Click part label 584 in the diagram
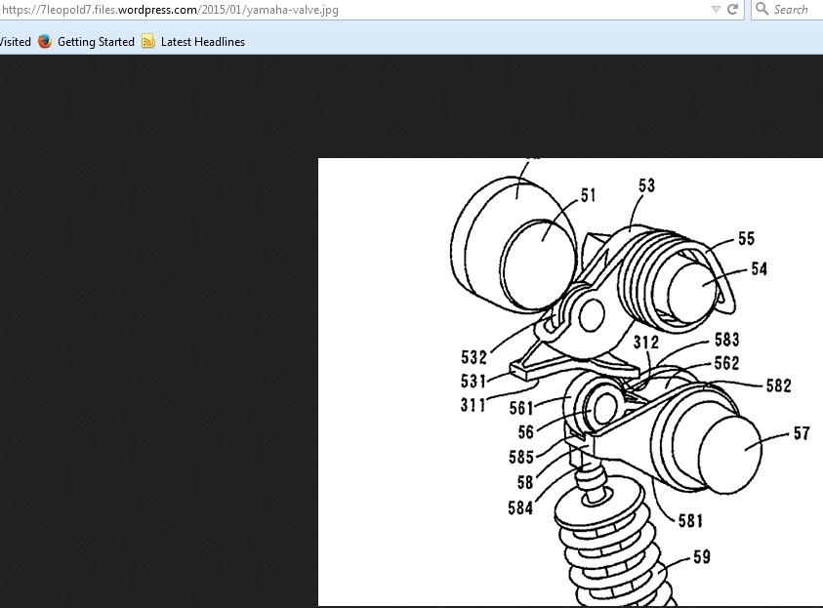 pos(519,507)
